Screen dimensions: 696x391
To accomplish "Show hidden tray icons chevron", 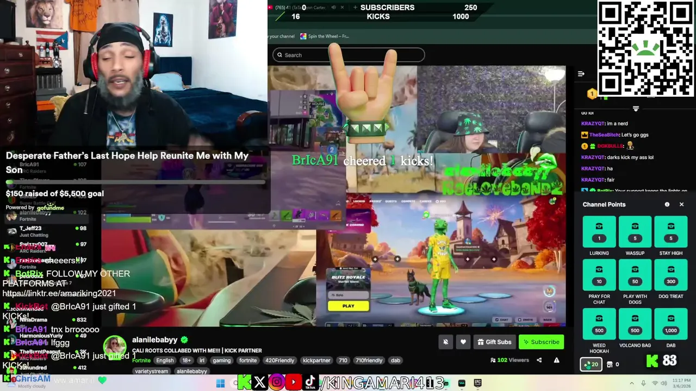I will (632, 383).
